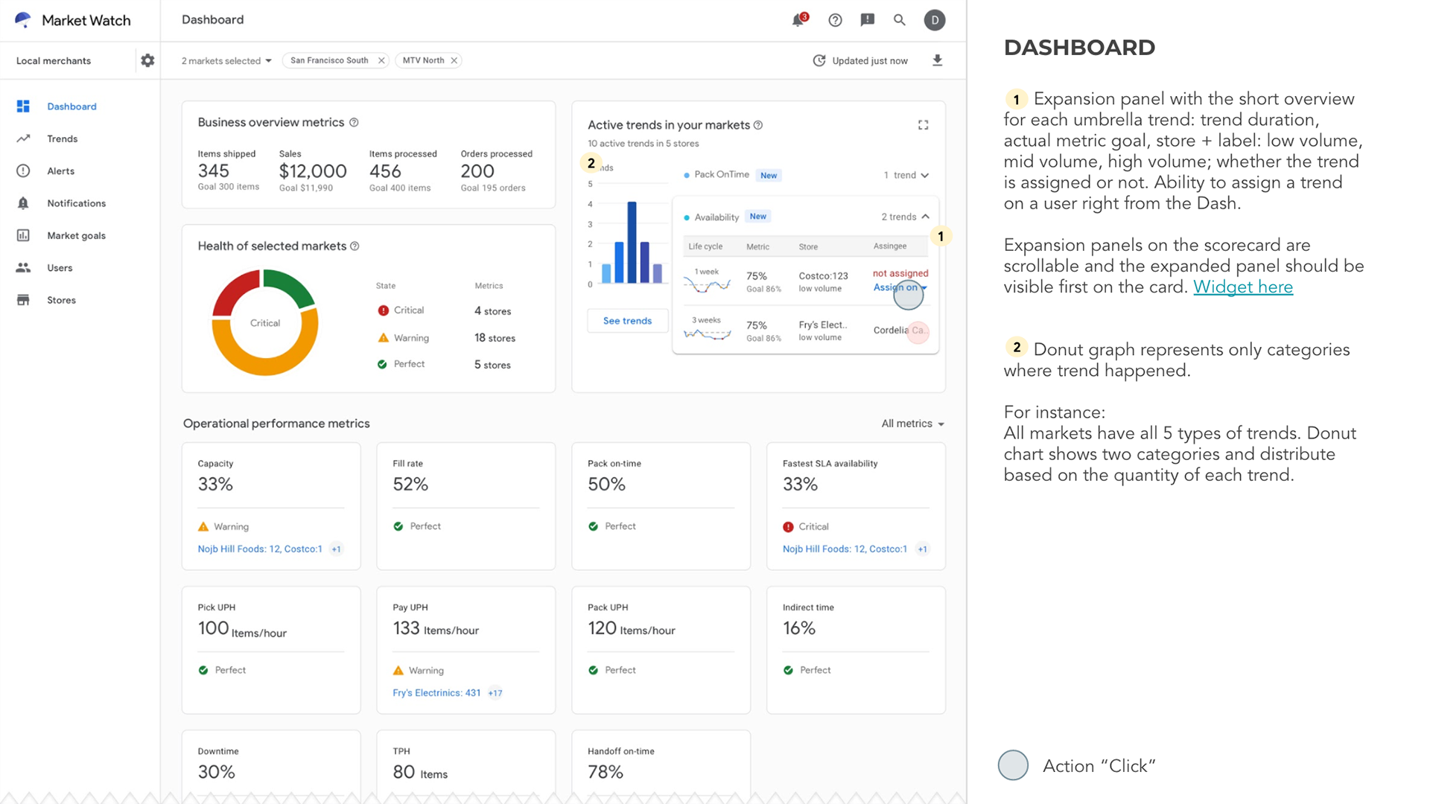Expand Active trends card to fullscreen
This screenshot has width=1430, height=804.
924,125
